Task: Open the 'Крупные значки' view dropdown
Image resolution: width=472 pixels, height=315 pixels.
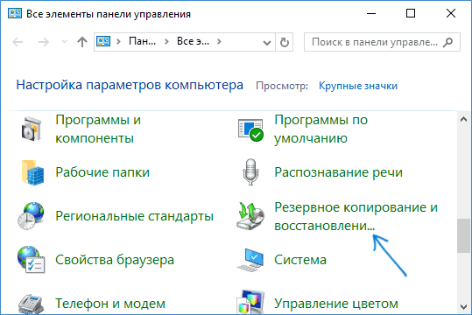Action: point(358,86)
